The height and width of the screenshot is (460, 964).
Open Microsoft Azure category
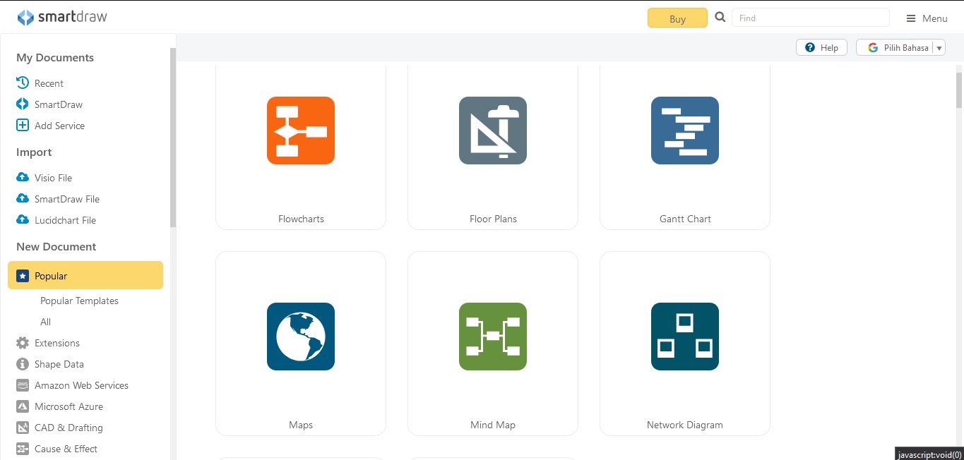69,406
